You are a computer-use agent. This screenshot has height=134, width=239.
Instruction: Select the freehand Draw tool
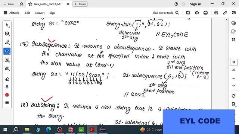(7, 51)
